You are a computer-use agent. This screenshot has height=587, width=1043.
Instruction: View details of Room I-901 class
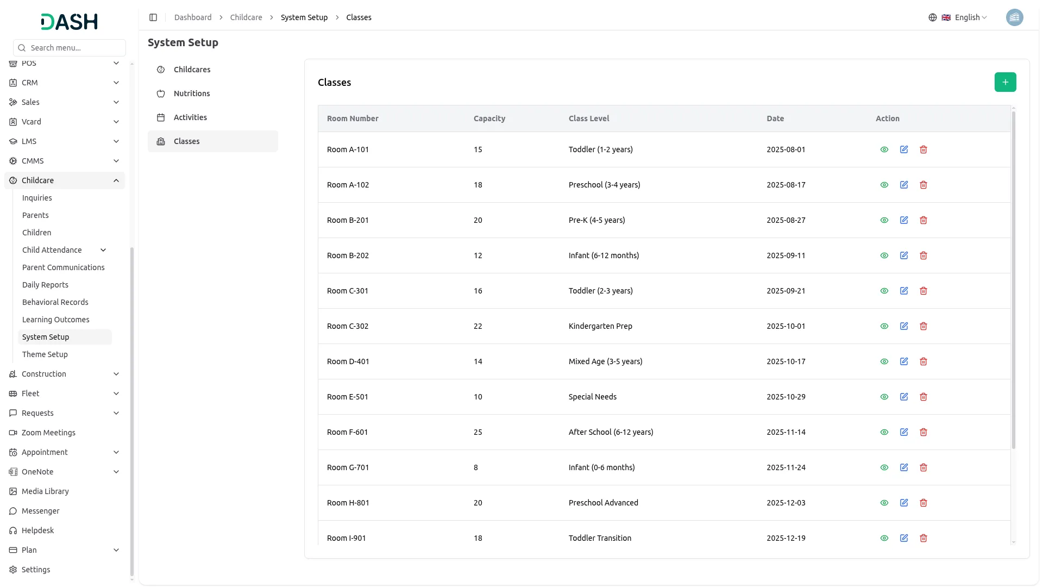coord(884,538)
